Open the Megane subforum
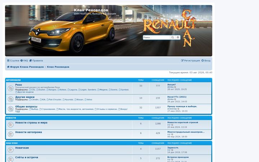259x162 pixels. click(103, 90)
